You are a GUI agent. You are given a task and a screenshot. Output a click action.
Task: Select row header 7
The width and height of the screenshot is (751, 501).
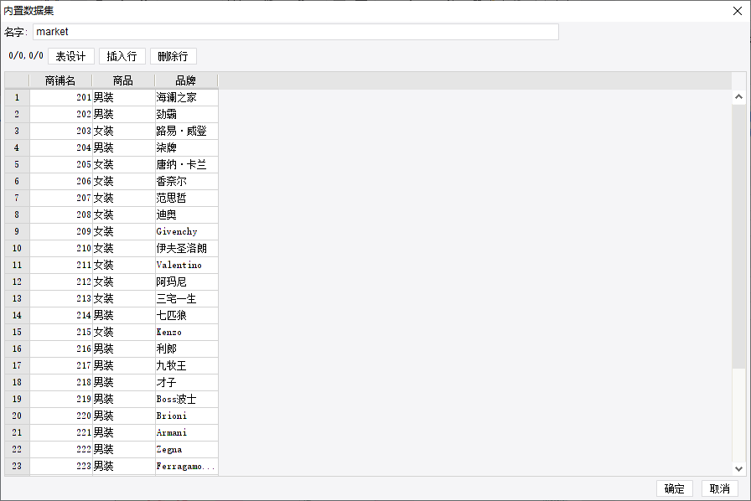18,199
